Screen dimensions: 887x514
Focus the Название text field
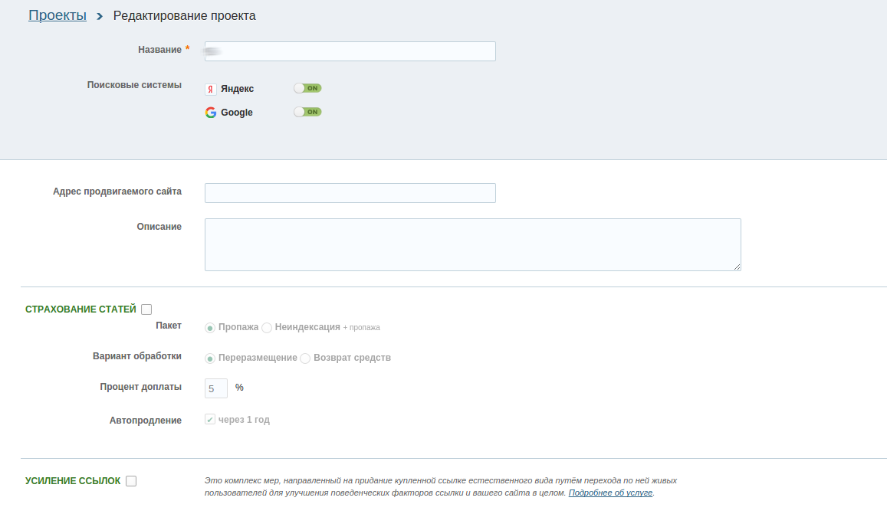[350, 51]
